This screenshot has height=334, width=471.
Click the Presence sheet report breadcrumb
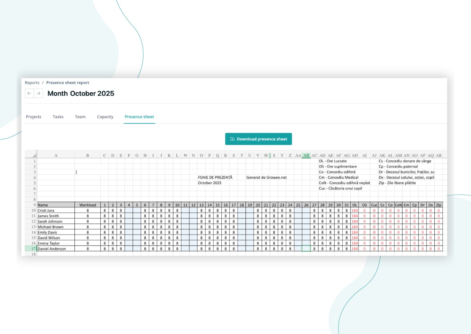click(x=67, y=83)
